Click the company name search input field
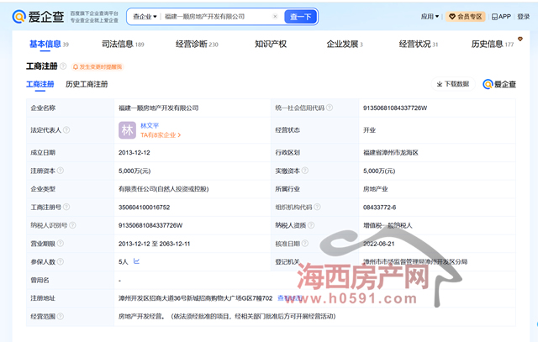This screenshot has width=538, height=342. pyautogui.click(x=214, y=17)
